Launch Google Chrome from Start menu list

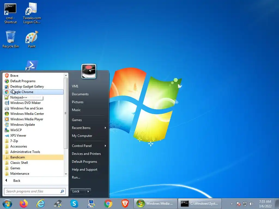[33, 92]
